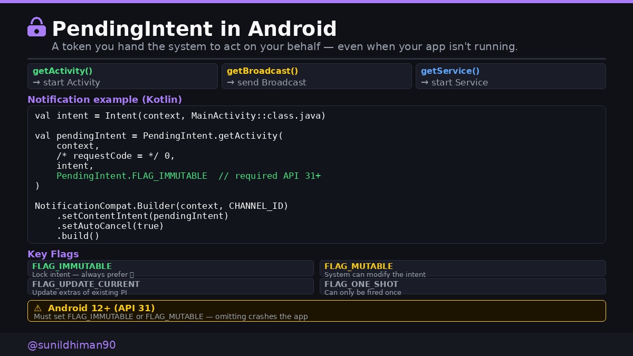
Task: Click "Can only be fired once" text
Action: [x=363, y=292]
